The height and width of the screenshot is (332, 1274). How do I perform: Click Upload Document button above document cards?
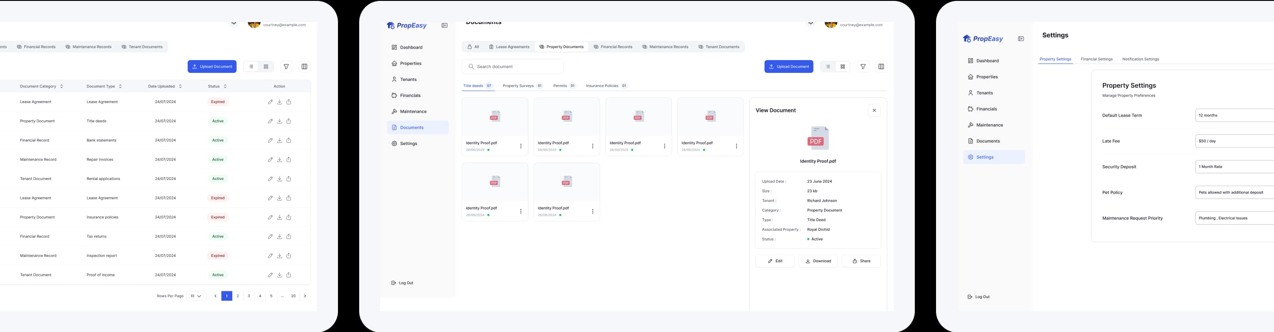[x=788, y=67]
